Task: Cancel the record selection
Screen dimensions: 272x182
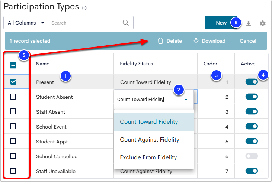Action: pyautogui.click(x=248, y=41)
